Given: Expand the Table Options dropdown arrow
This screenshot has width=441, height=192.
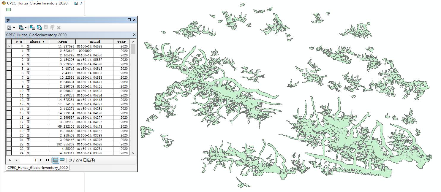Looking at the screenshot, I should [14, 28].
